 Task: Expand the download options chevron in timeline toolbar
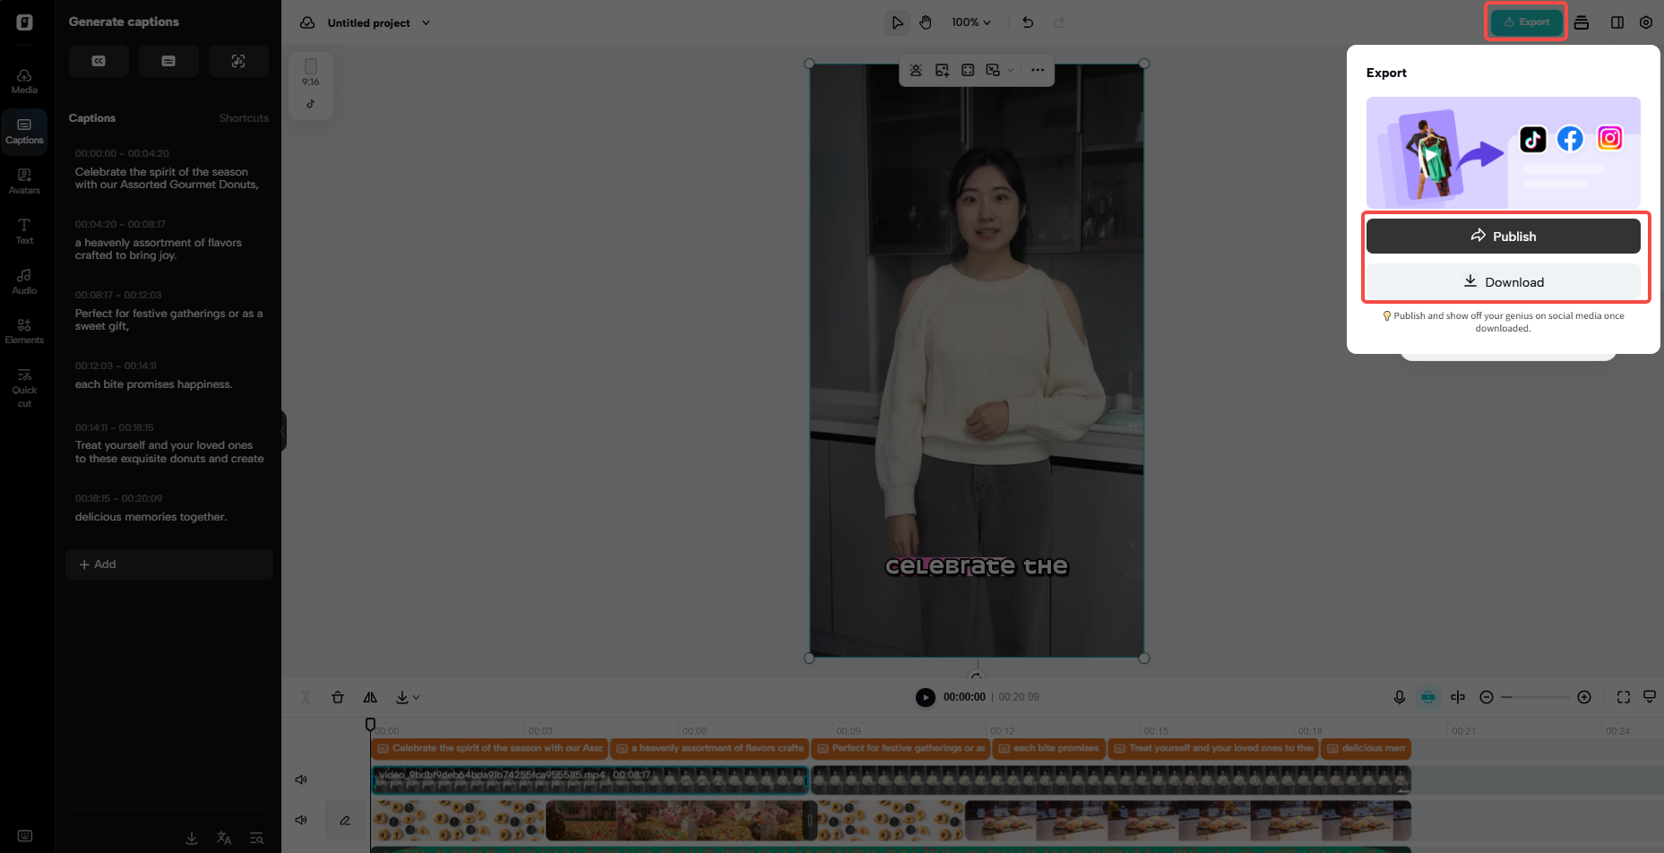[415, 697]
